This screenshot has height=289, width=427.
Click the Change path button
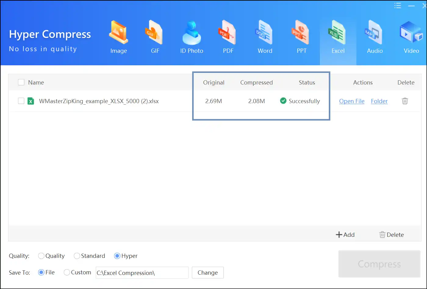coord(208,273)
